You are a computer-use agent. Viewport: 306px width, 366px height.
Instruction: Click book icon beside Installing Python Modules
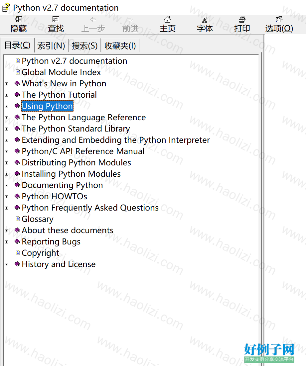(17, 173)
